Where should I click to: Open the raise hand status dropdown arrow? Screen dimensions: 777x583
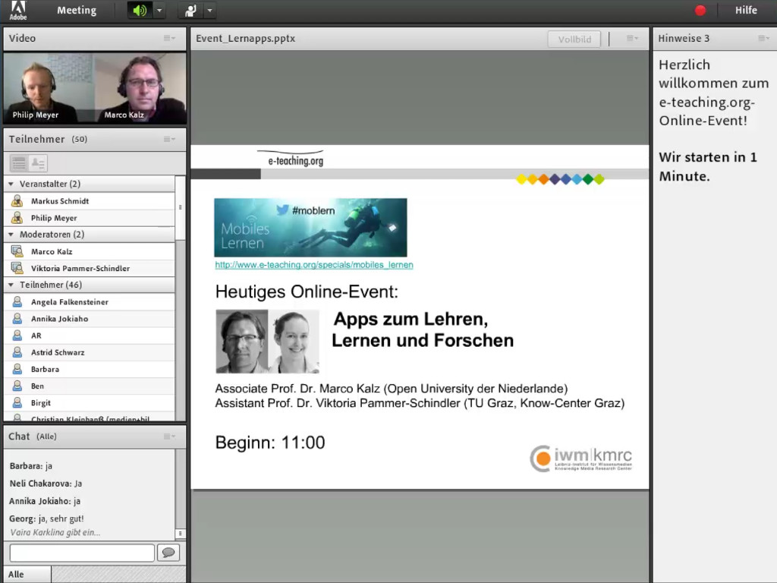(x=209, y=11)
